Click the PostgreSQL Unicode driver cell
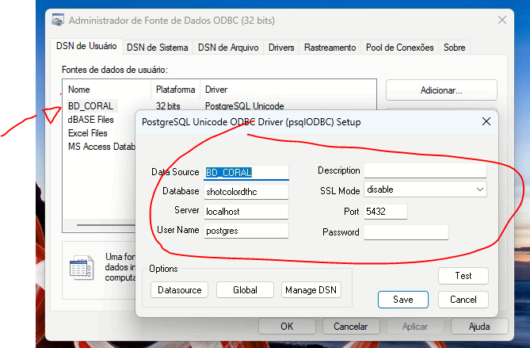Viewport: 530px width, 348px height. (x=244, y=106)
